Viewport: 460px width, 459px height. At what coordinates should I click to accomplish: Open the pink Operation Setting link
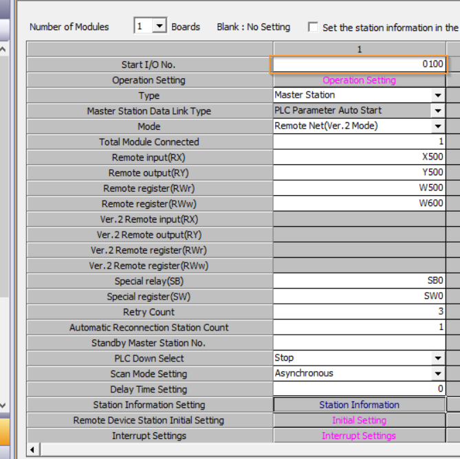[359, 80]
